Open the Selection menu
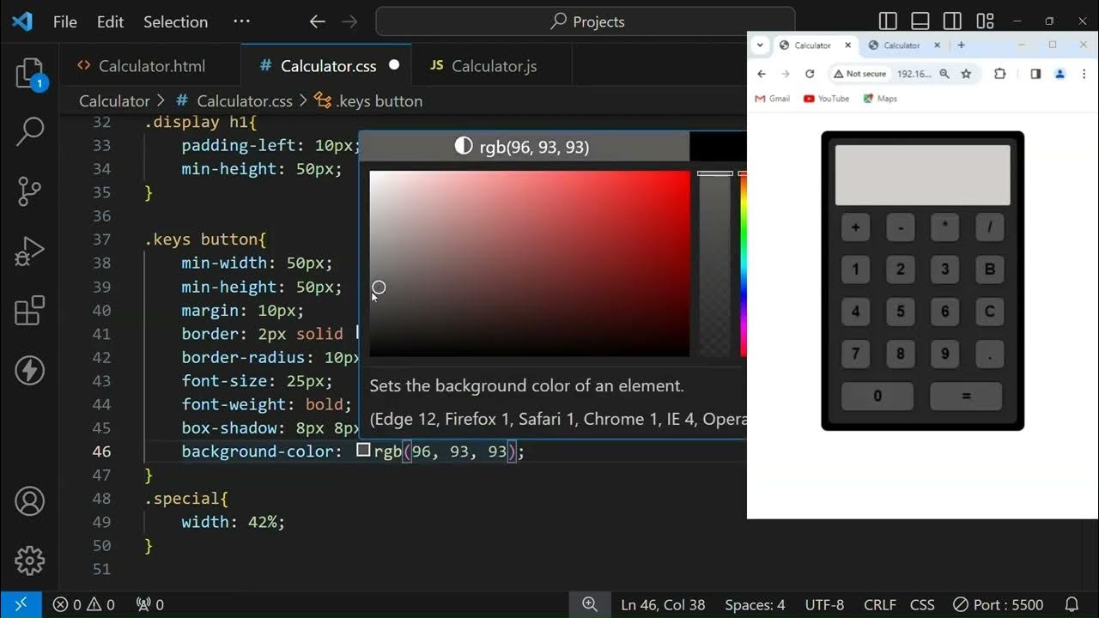Viewport: 1099px width, 618px height. pos(175,21)
